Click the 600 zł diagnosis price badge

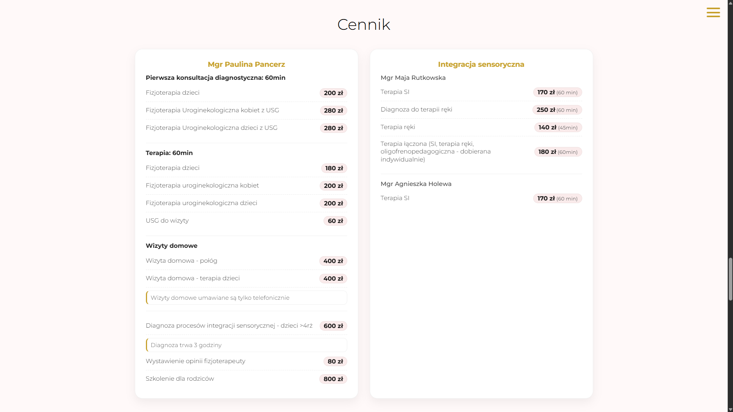(333, 326)
